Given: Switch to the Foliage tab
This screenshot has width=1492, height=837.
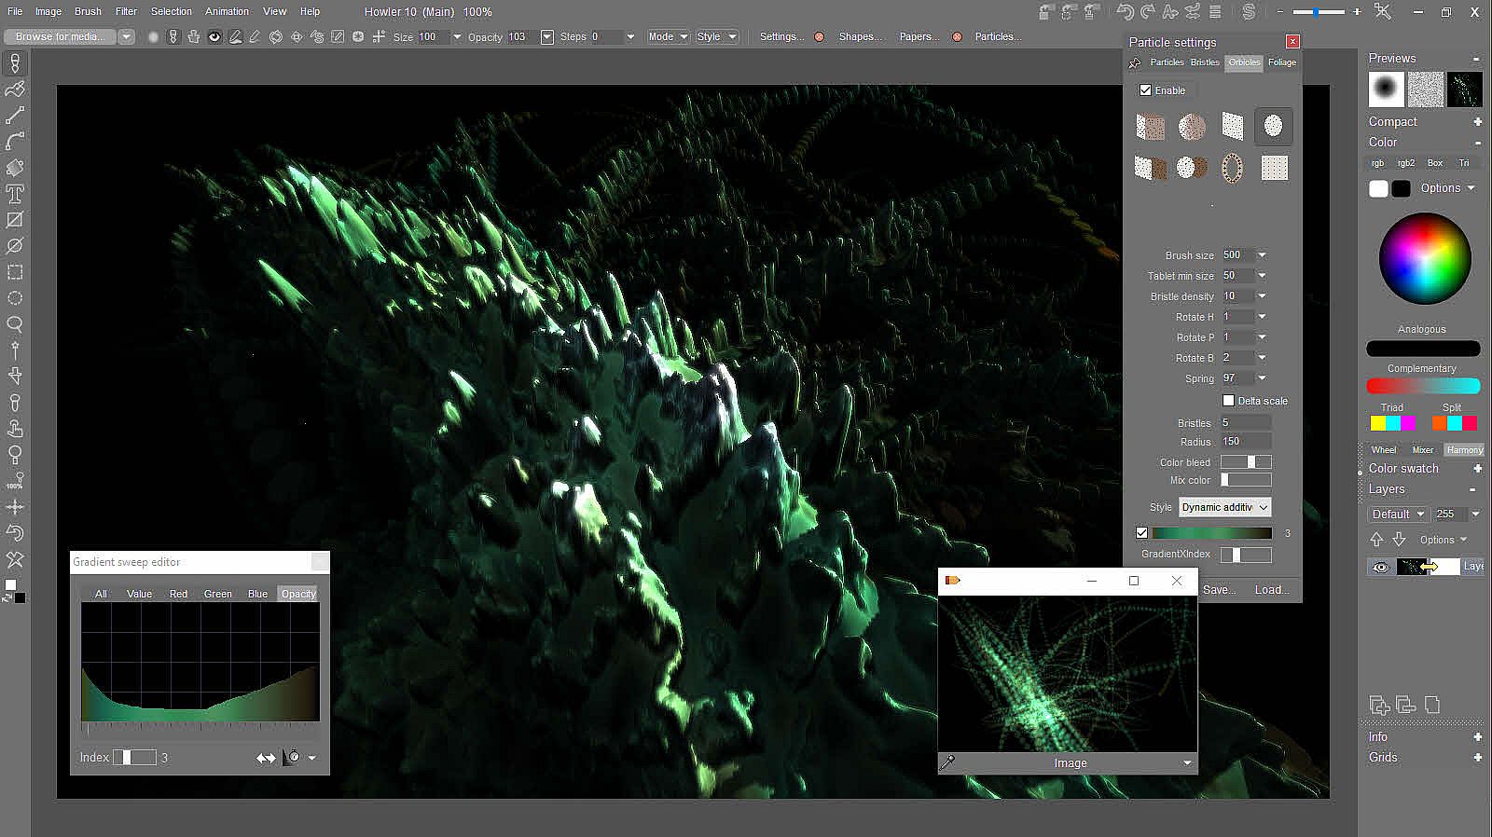Looking at the screenshot, I should (x=1281, y=62).
